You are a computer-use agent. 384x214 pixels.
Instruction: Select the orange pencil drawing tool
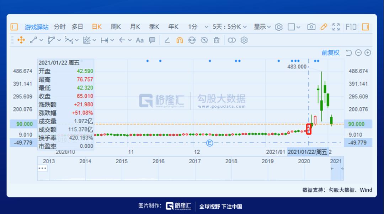pyautogui.click(x=324, y=27)
